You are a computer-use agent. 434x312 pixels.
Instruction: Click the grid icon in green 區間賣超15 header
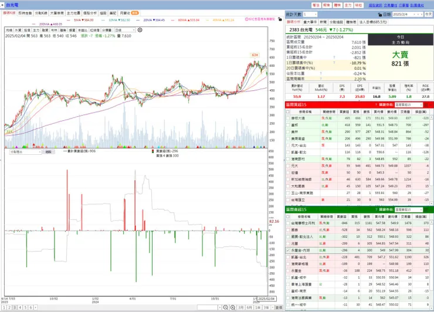[x=426, y=209]
